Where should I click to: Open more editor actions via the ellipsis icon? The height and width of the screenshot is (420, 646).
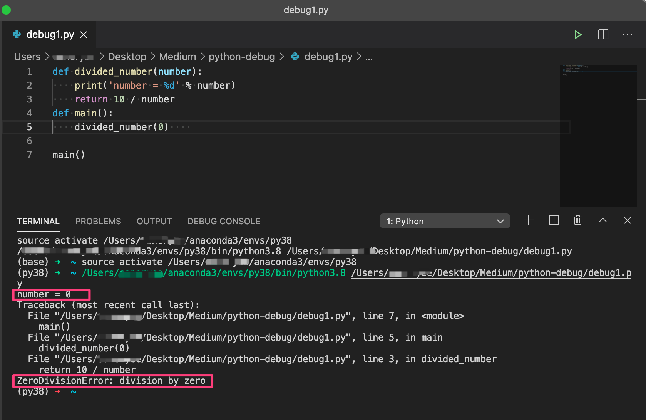pyautogui.click(x=628, y=34)
